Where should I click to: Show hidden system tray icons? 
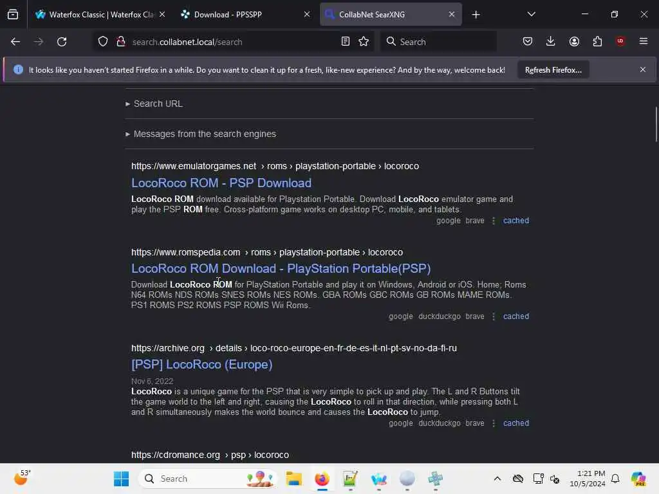tap(497, 479)
